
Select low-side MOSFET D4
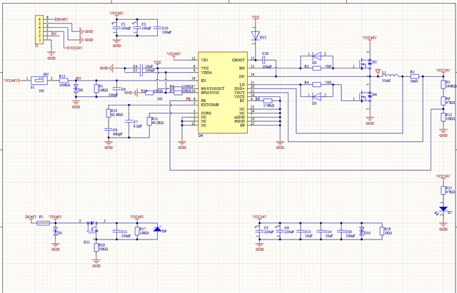pos(366,97)
